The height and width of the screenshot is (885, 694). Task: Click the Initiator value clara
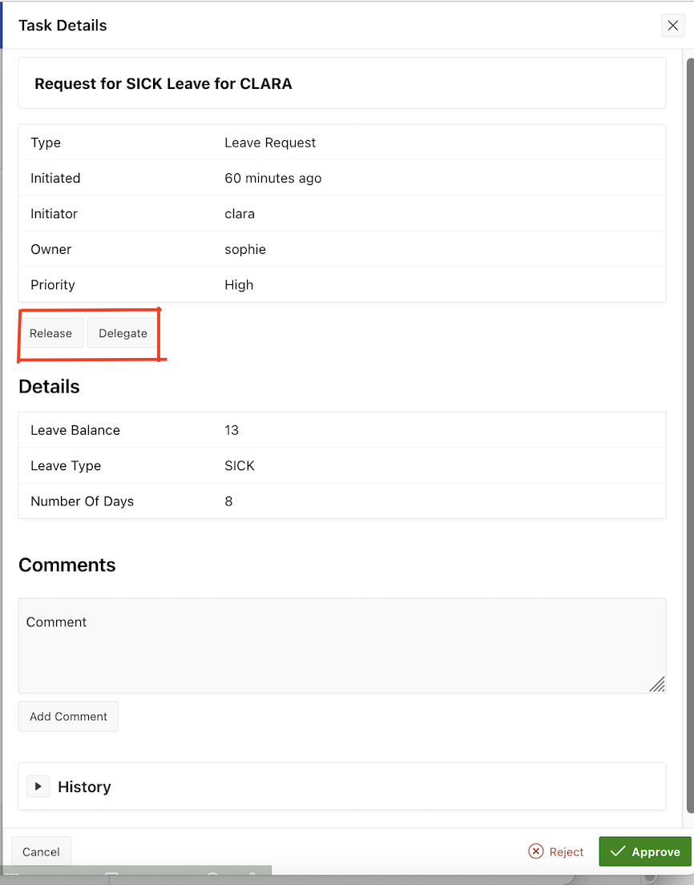pos(240,214)
